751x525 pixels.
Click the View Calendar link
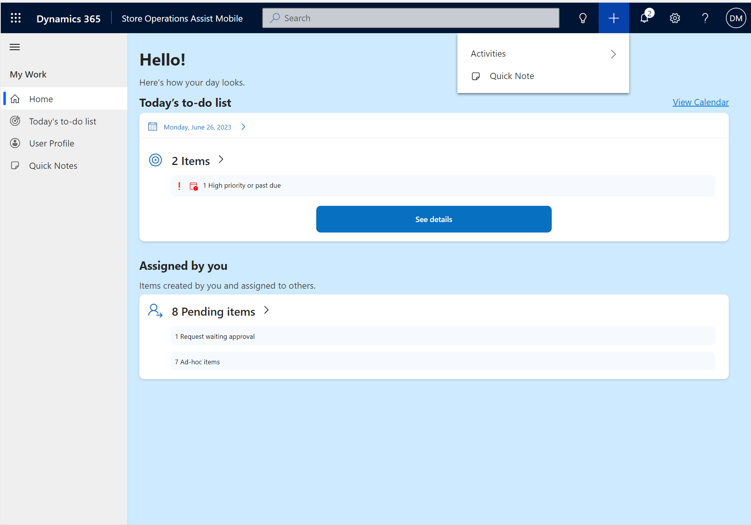(x=701, y=102)
